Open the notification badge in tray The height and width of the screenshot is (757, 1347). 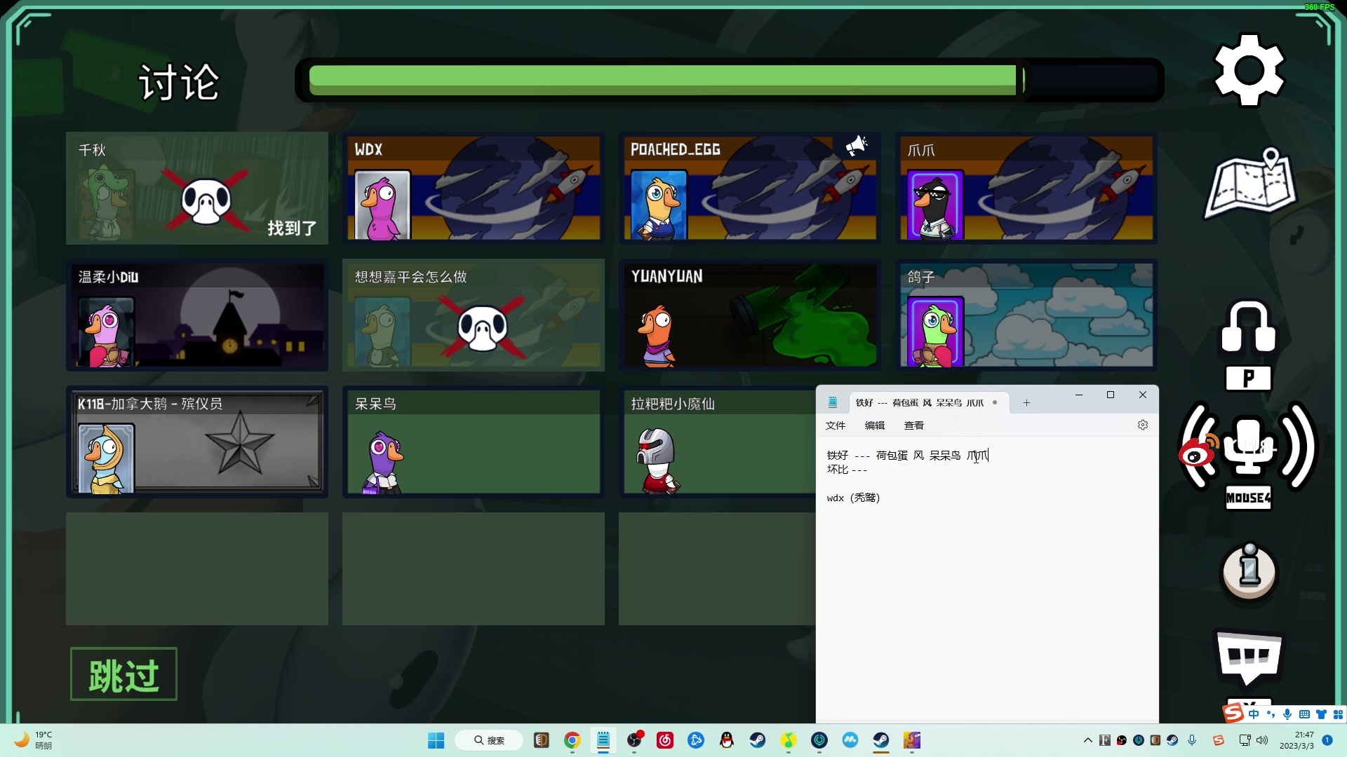coord(1327,740)
